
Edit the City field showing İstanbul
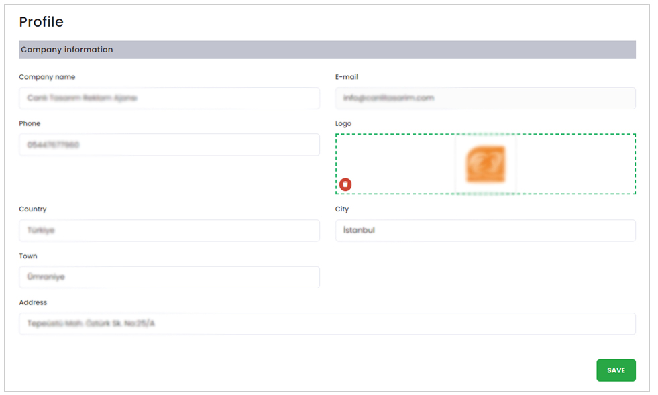click(485, 231)
